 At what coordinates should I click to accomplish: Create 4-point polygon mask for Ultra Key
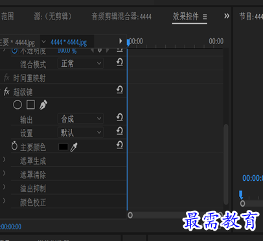click(x=30, y=105)
